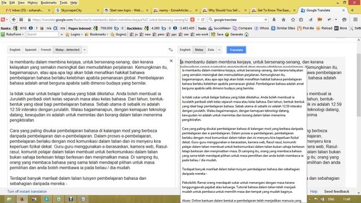Click the red icon at address bar end
This screenshot has width=361, height=203.
click(192, 20)
